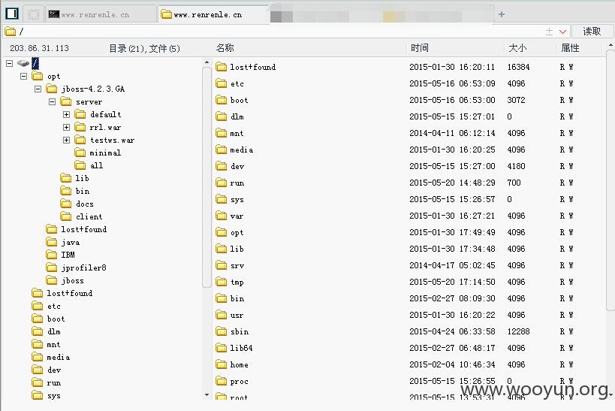Click the mnt folder icon in file list
Viewport: 615px width, 411px height.
(x=222, y=133)
